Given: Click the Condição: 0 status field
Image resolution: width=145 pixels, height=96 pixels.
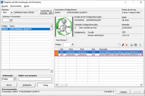Looking at the screenshot, I should click(109, 92).
